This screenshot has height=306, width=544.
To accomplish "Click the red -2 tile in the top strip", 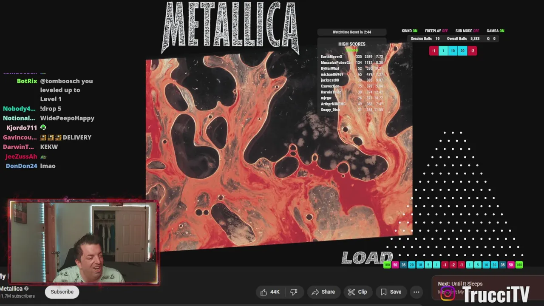I will 472,51.
